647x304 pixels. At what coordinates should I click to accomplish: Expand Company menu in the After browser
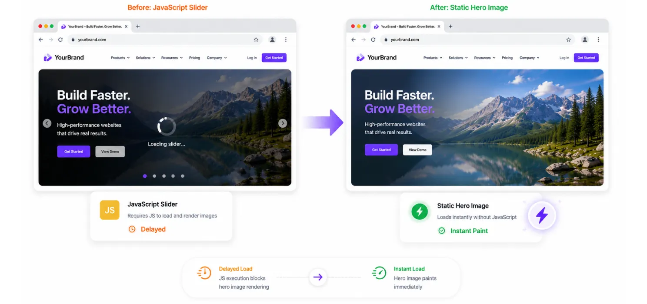click(529, 58)
